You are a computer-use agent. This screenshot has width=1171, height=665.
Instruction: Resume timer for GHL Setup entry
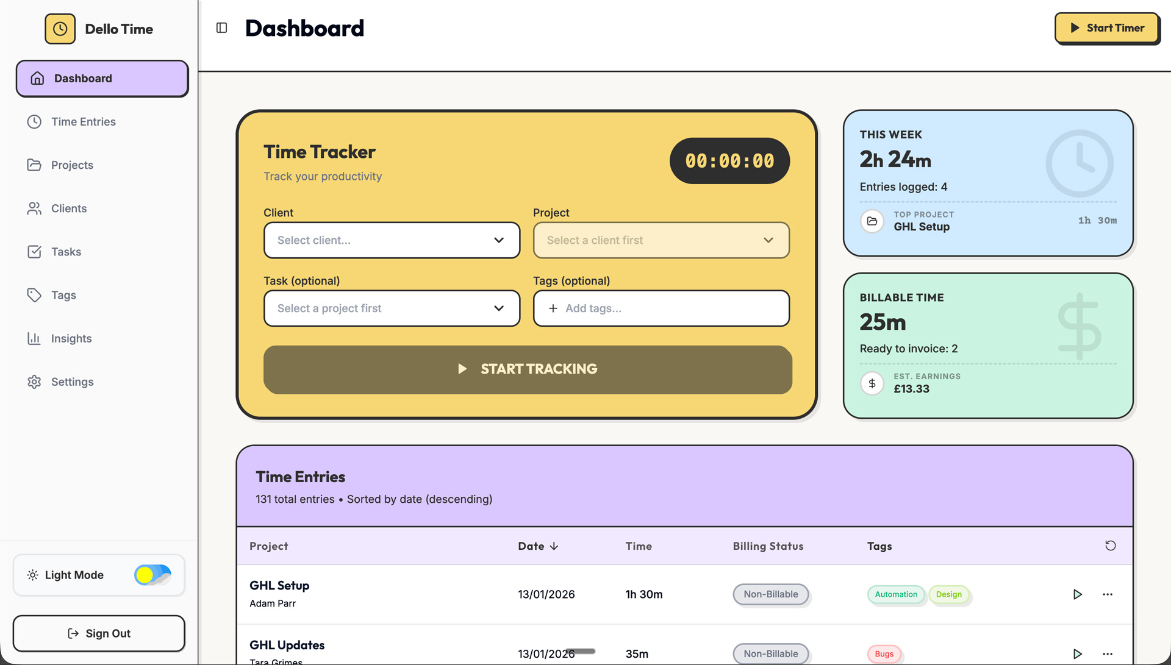point(1077,594)
